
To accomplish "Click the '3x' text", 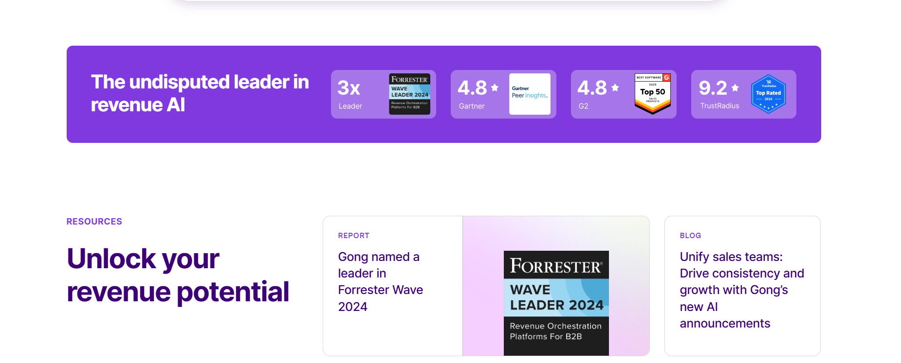I will coord(349,88).
